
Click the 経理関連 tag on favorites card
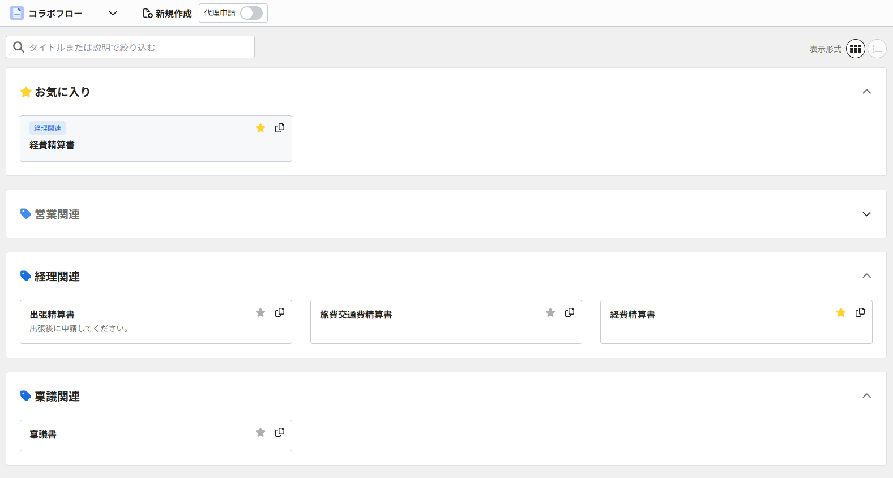[x=48, y=128]
